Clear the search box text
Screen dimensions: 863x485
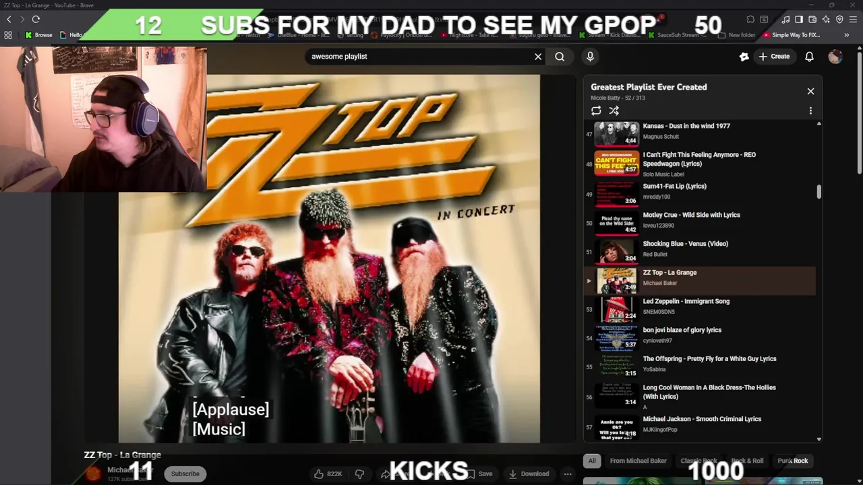click(x=538, y=57)
